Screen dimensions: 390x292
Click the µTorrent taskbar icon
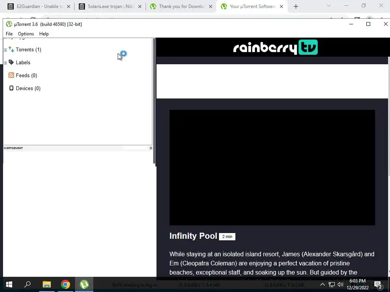tap(84, 284)
